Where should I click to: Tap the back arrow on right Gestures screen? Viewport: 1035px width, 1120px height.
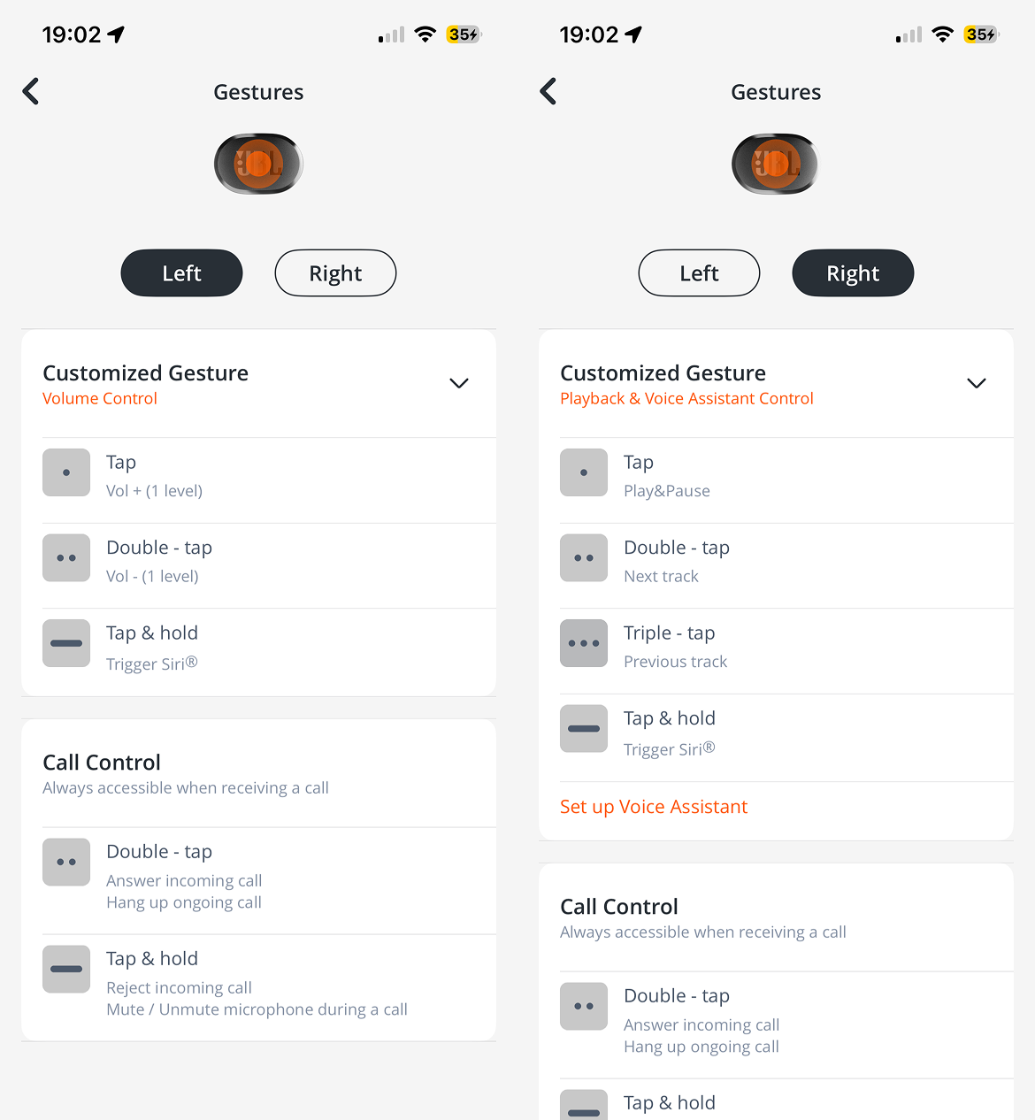(548, 91)
